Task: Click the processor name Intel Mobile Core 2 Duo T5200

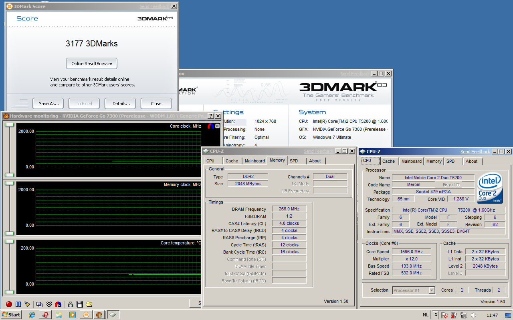Action: point(433,178)
